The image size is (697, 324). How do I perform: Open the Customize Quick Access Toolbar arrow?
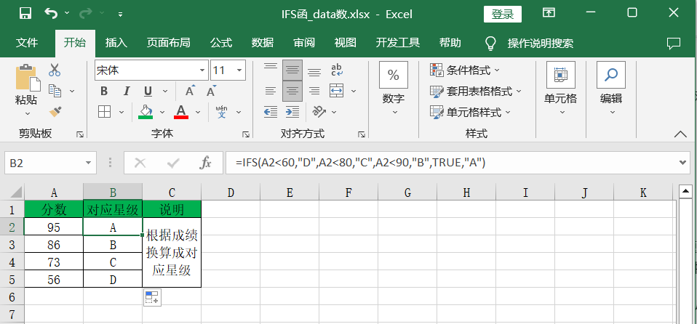(x=121, y=15)
